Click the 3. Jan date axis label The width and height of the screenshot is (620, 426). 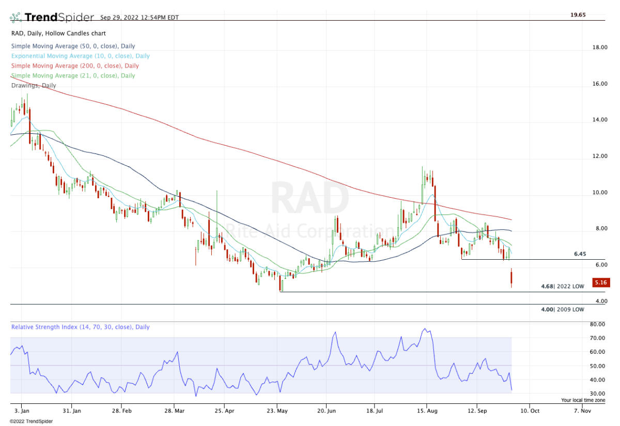(x=22, y=412)
